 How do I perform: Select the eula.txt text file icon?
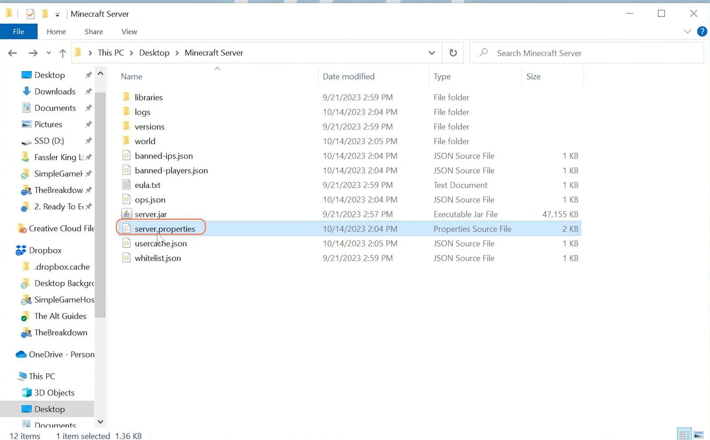126,185
